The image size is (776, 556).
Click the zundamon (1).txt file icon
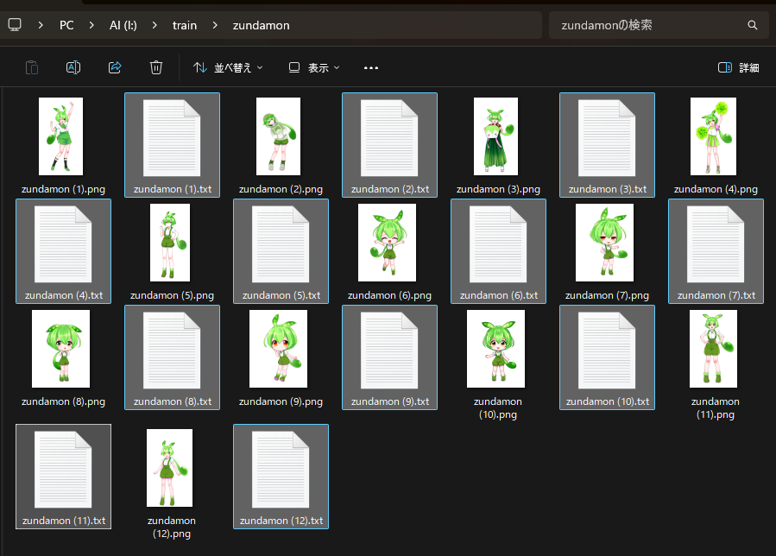coord(172,138)
